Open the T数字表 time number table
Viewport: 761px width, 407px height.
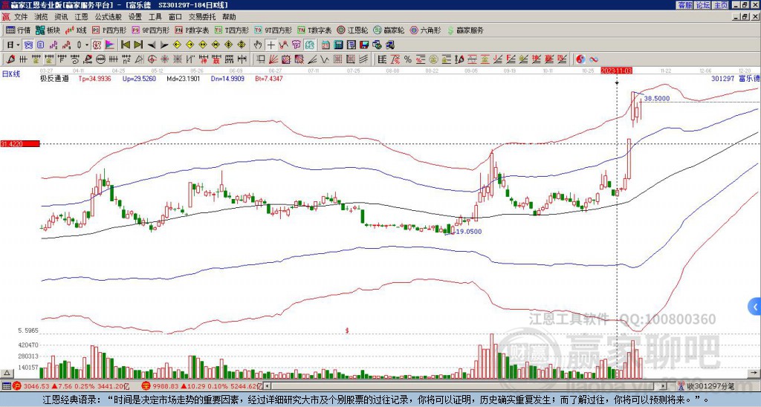coord(314,30)
